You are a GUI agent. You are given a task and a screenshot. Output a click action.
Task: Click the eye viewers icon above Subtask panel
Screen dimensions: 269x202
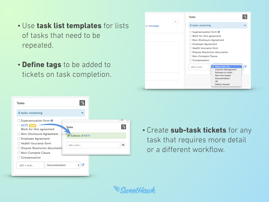(x=122, y=120)
